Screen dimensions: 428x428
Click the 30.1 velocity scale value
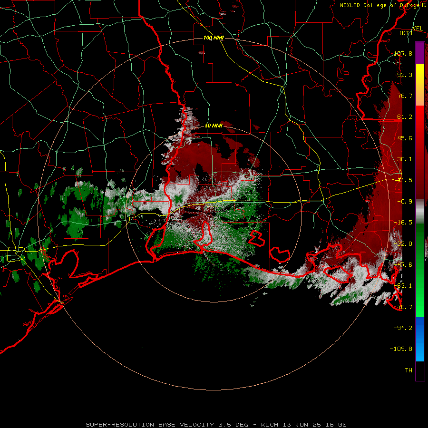[x=405, y=159]
